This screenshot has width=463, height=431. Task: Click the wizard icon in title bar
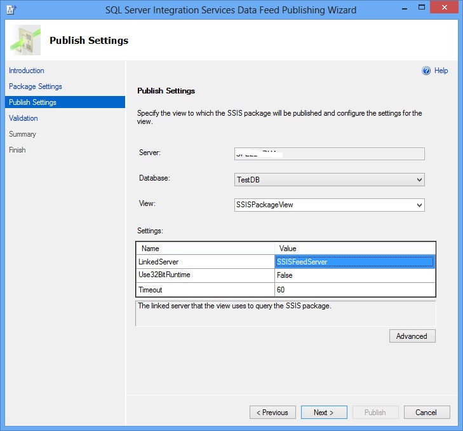11,10
